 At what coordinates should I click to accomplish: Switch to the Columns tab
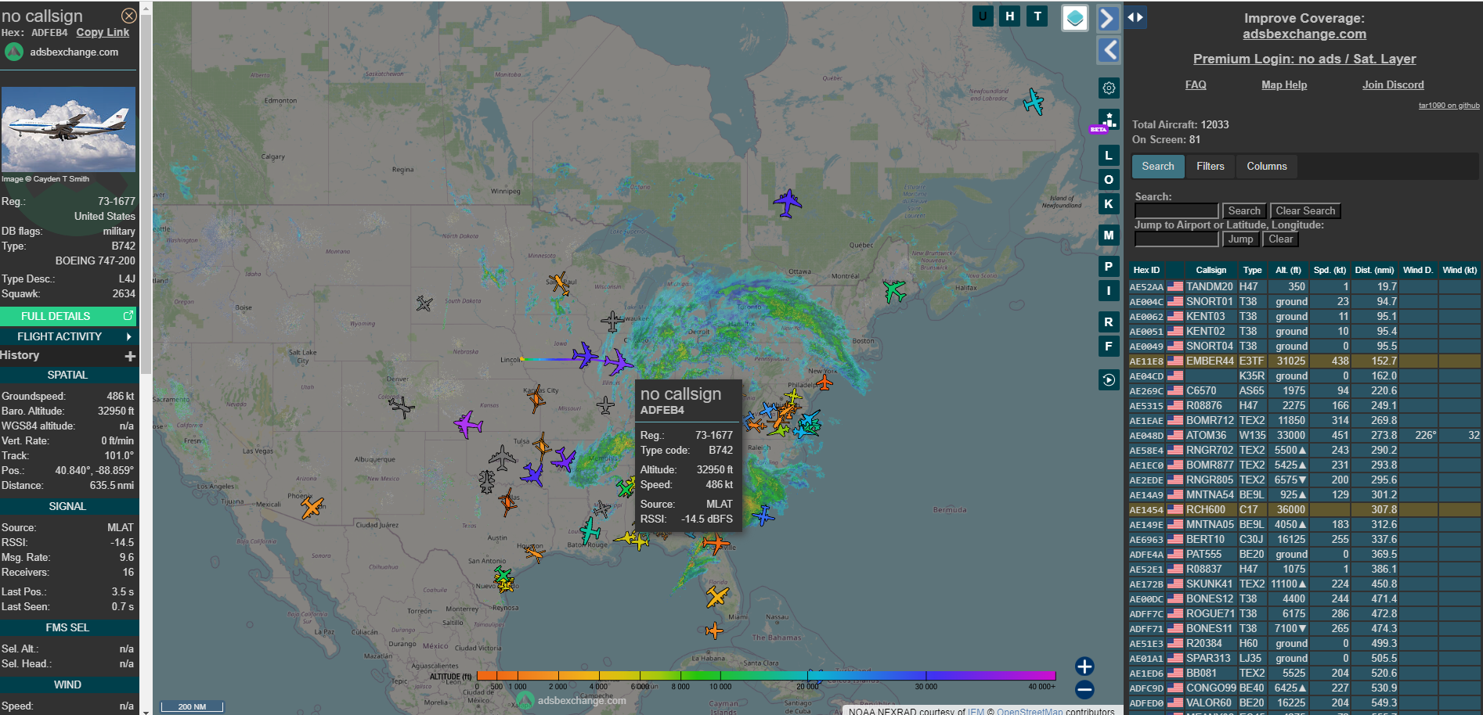click(1266, 166)
